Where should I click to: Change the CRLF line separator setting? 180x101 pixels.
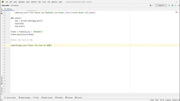coord(157,100)
